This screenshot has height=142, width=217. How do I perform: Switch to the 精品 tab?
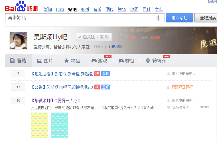72,61
